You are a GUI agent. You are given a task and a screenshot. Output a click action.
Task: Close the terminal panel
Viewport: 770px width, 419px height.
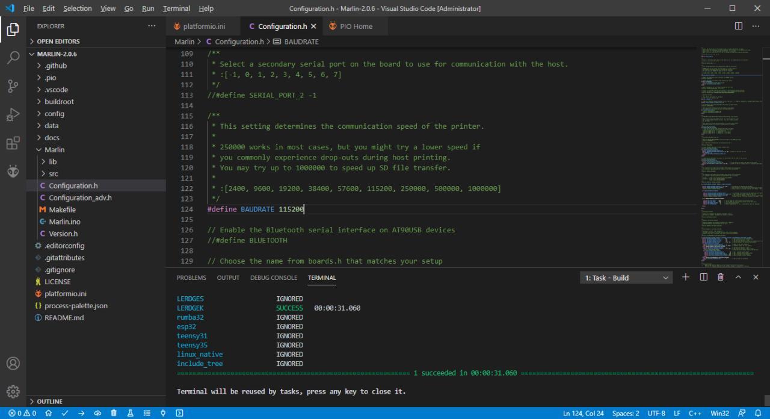(756, 277)
